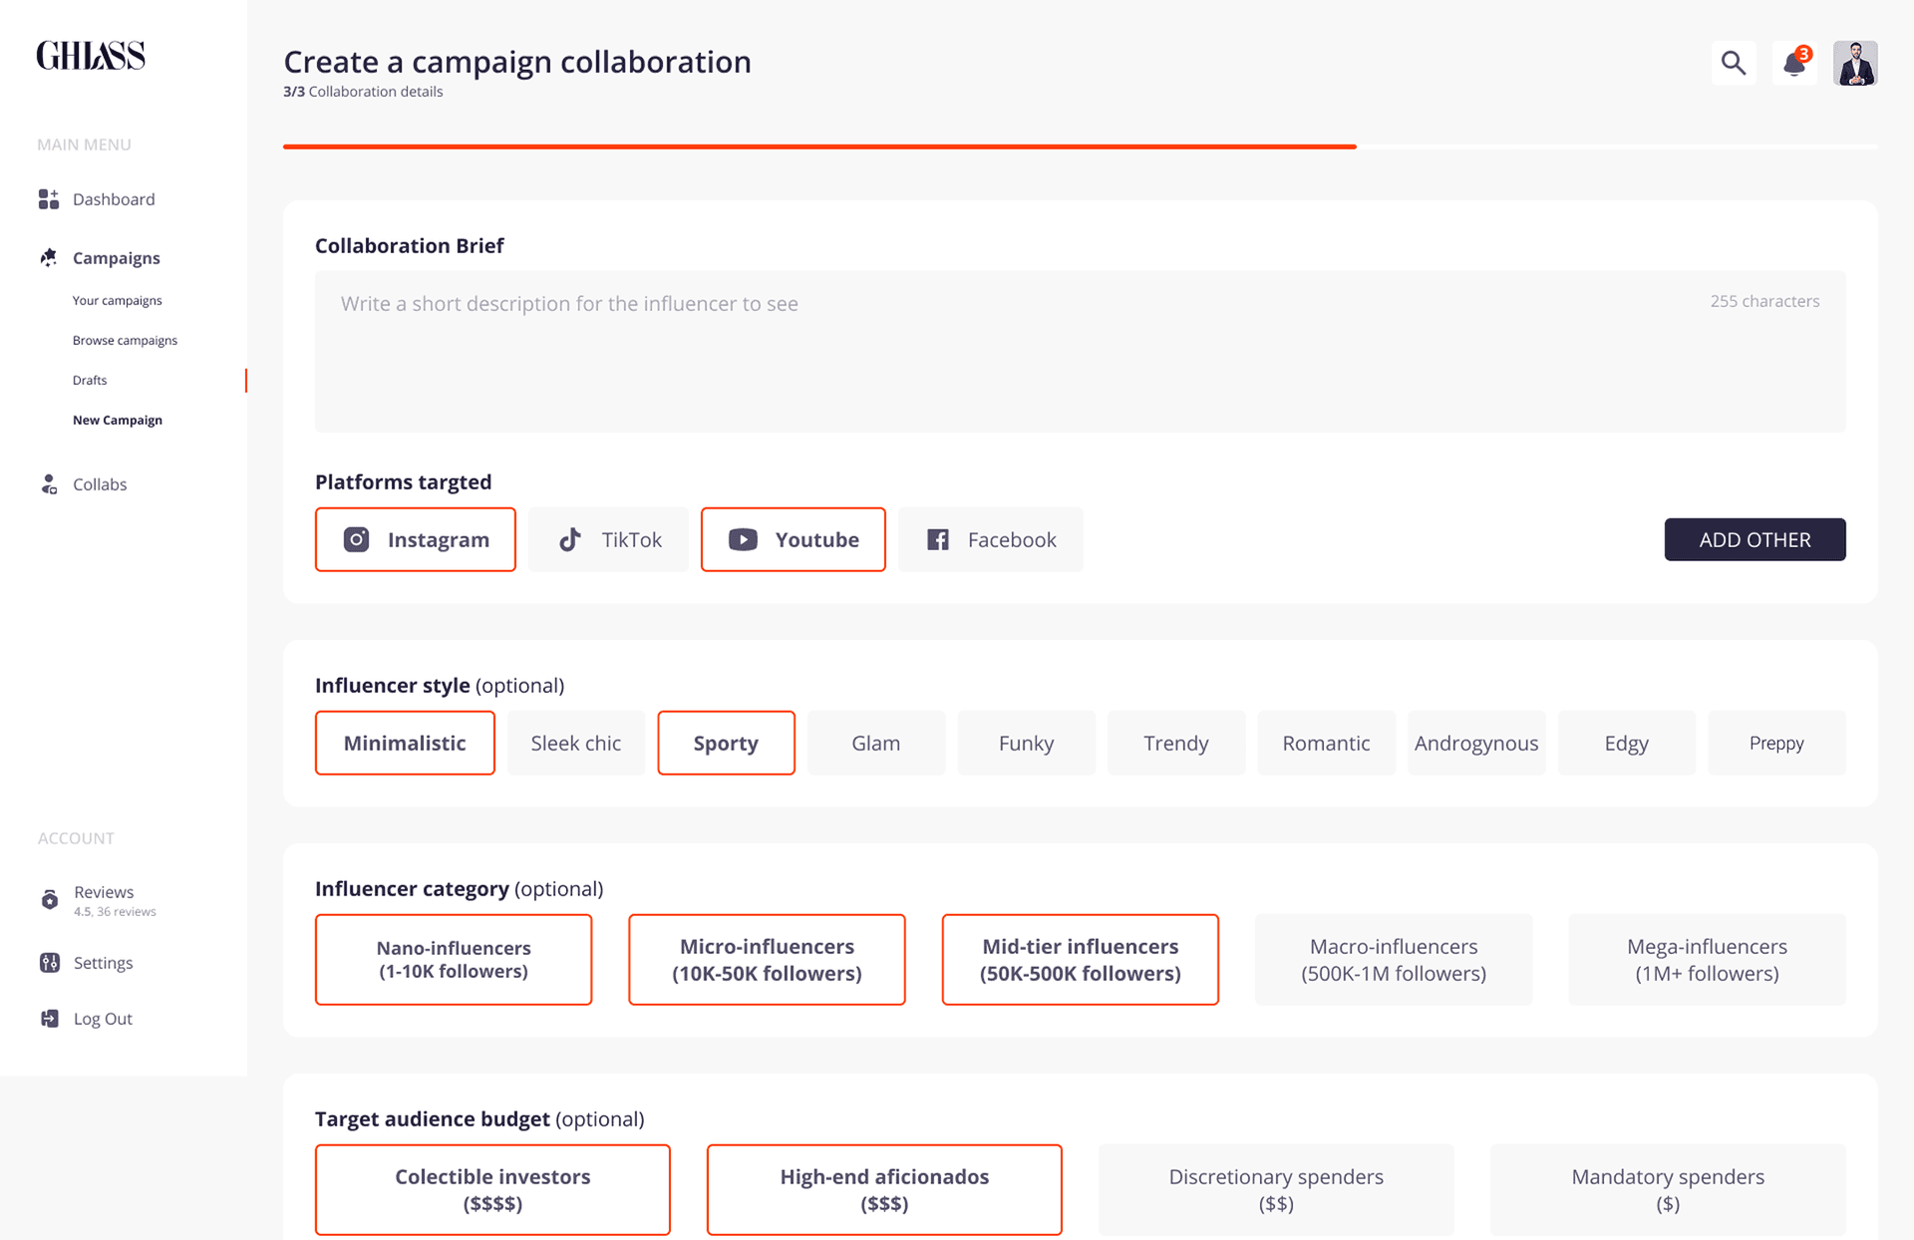Viewport: 1914px width, 1240px height.
Task: Open notifications showing 3 alerts
Action: (1792, 63)
